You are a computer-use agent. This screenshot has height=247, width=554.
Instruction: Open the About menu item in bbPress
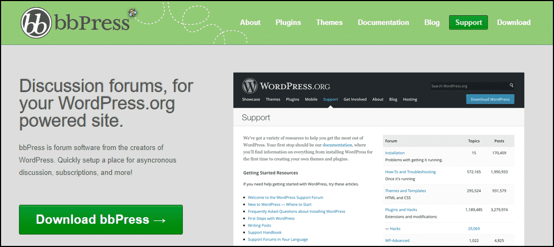[x=250, y=22]
